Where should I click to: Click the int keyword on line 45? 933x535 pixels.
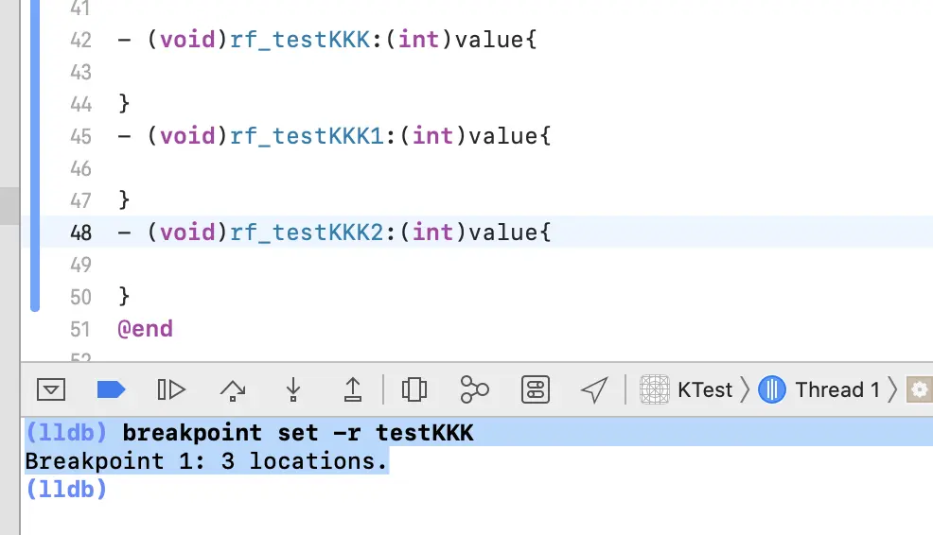coord(432,136)
